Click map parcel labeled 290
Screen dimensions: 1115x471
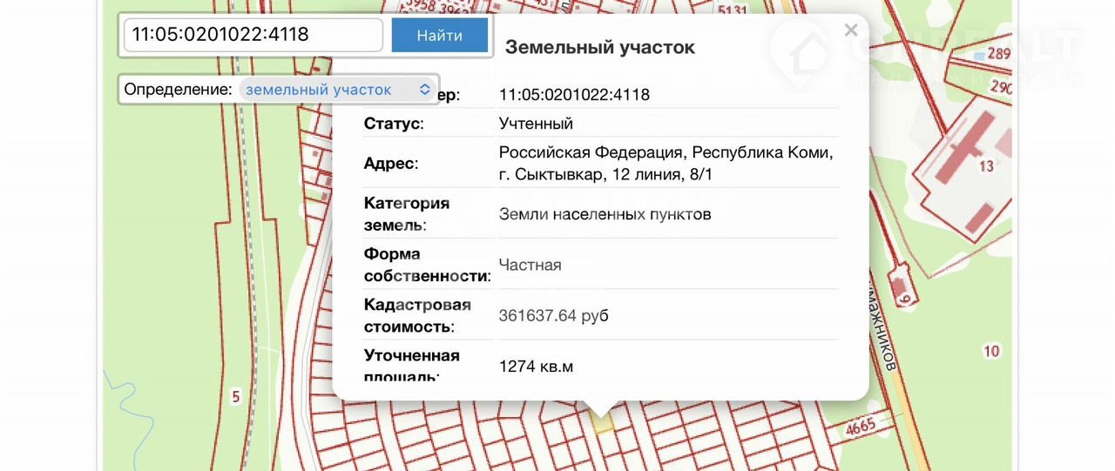click(x=1001, y=88)
